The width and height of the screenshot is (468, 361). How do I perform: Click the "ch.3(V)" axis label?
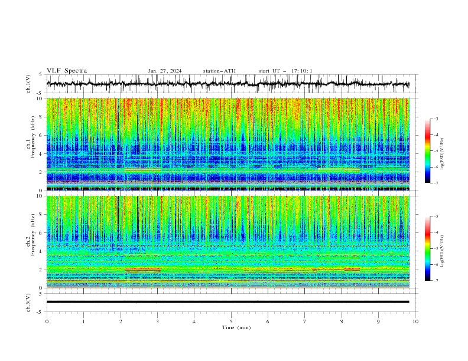tap(28, 303)
